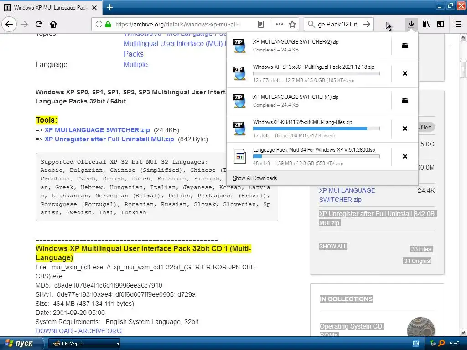This screenshot has width=467, height=350.
Task: Click progress bar of Windows XP SP3 download
Action: coord(317,73)
